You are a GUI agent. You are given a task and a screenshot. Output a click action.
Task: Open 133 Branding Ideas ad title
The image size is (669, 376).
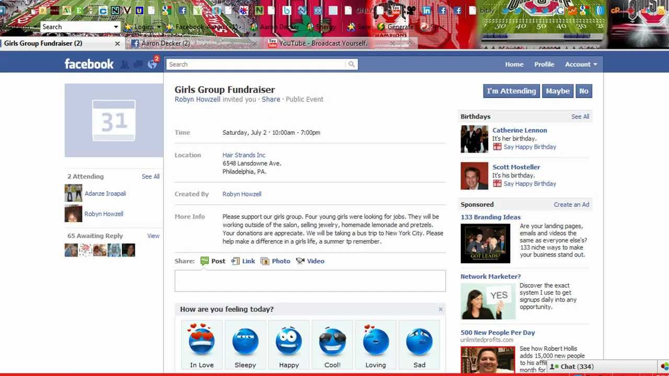(x=490, y=217)
